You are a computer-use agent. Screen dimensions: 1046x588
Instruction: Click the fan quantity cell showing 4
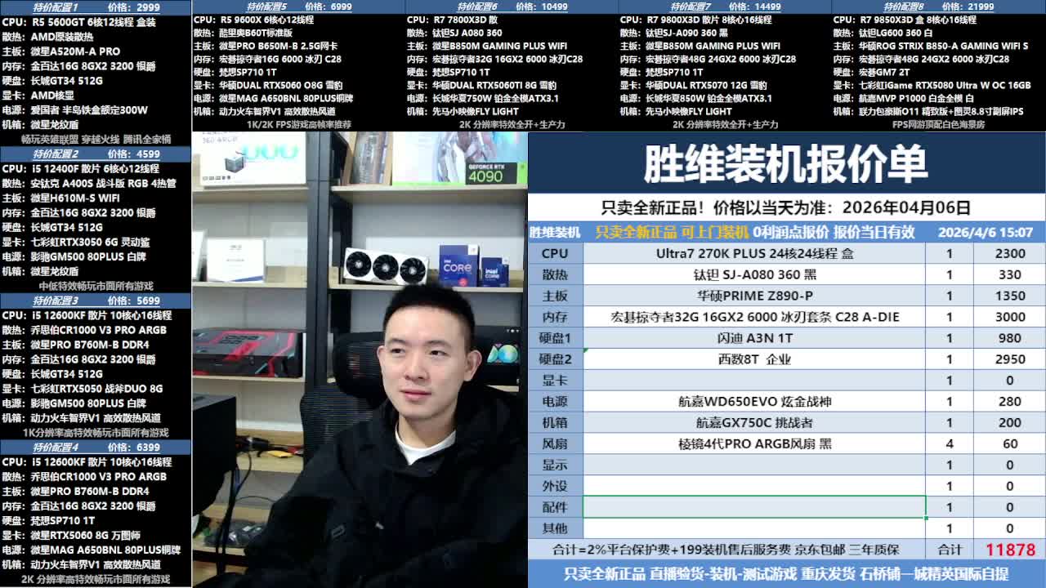coord(949,444)
